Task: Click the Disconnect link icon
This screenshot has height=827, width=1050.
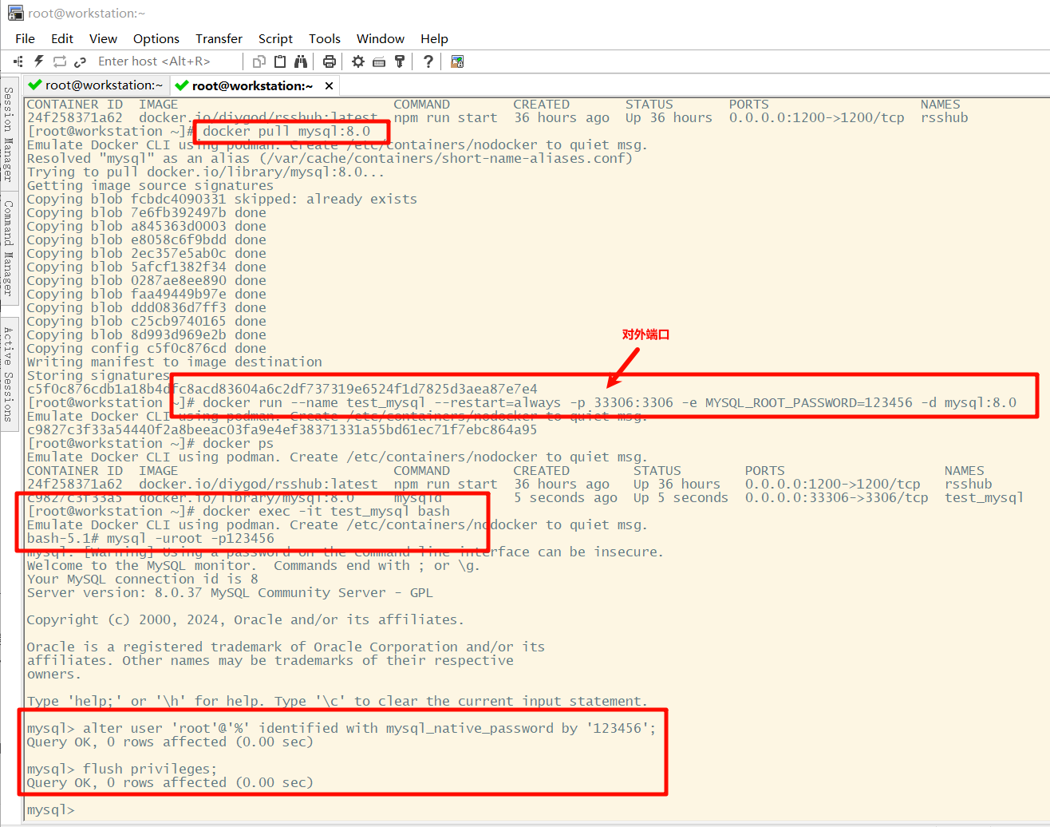Action: (80, 61)
